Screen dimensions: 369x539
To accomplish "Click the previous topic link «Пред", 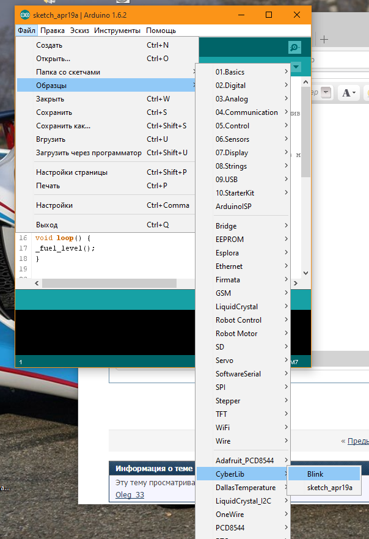I will tap(354, 441).
